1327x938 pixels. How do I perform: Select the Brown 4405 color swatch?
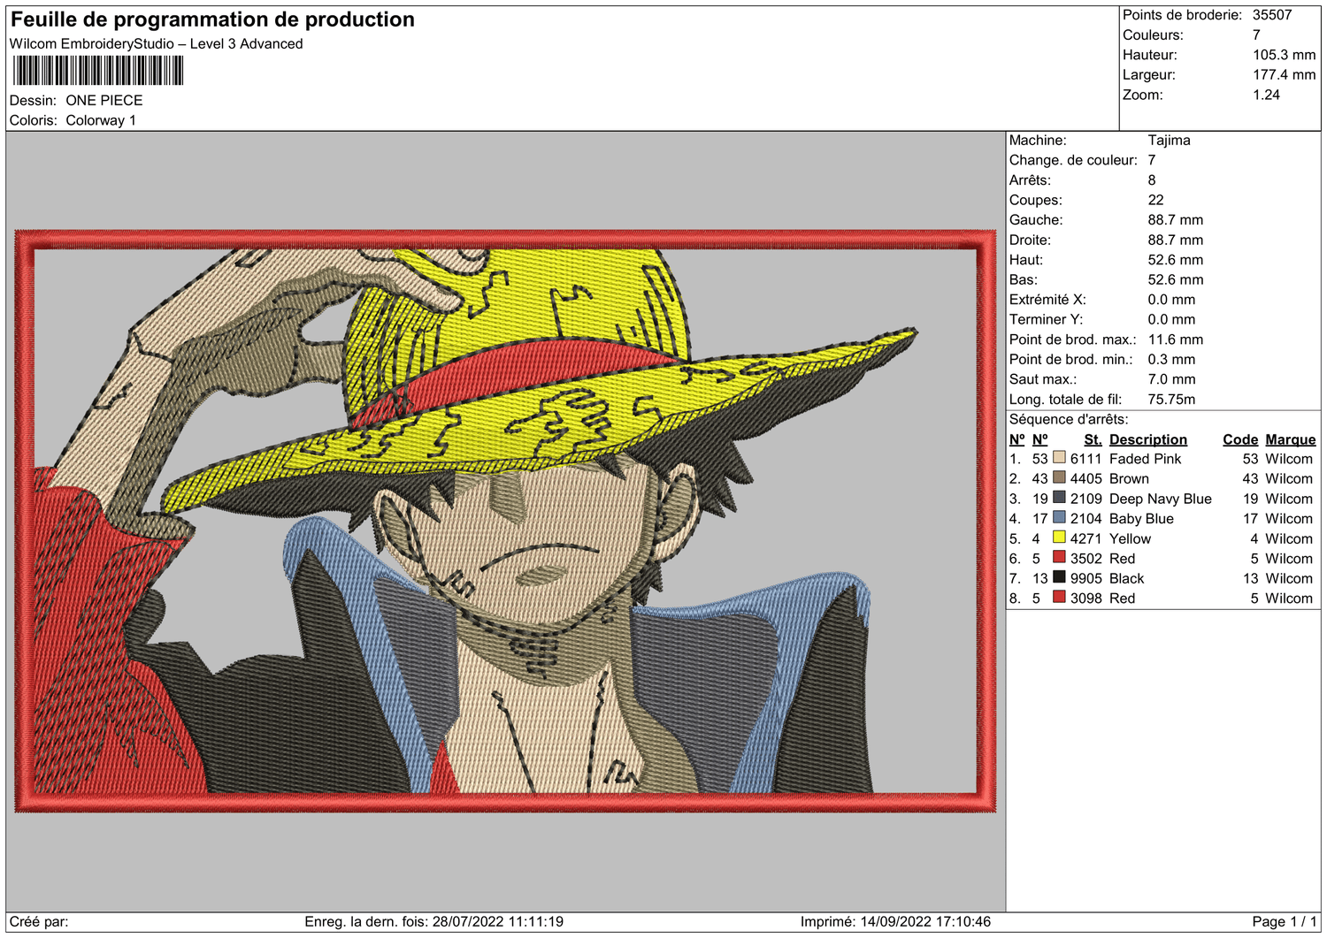click(x=1058, y=478)
